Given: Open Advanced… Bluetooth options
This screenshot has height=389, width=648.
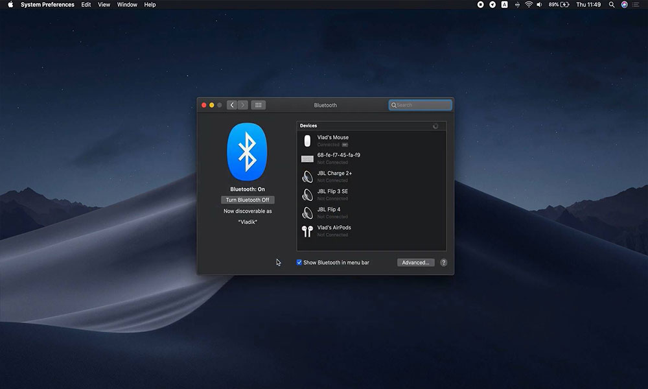Looking at the screenshot, I should pyautogui.click(x=416, y=263).
